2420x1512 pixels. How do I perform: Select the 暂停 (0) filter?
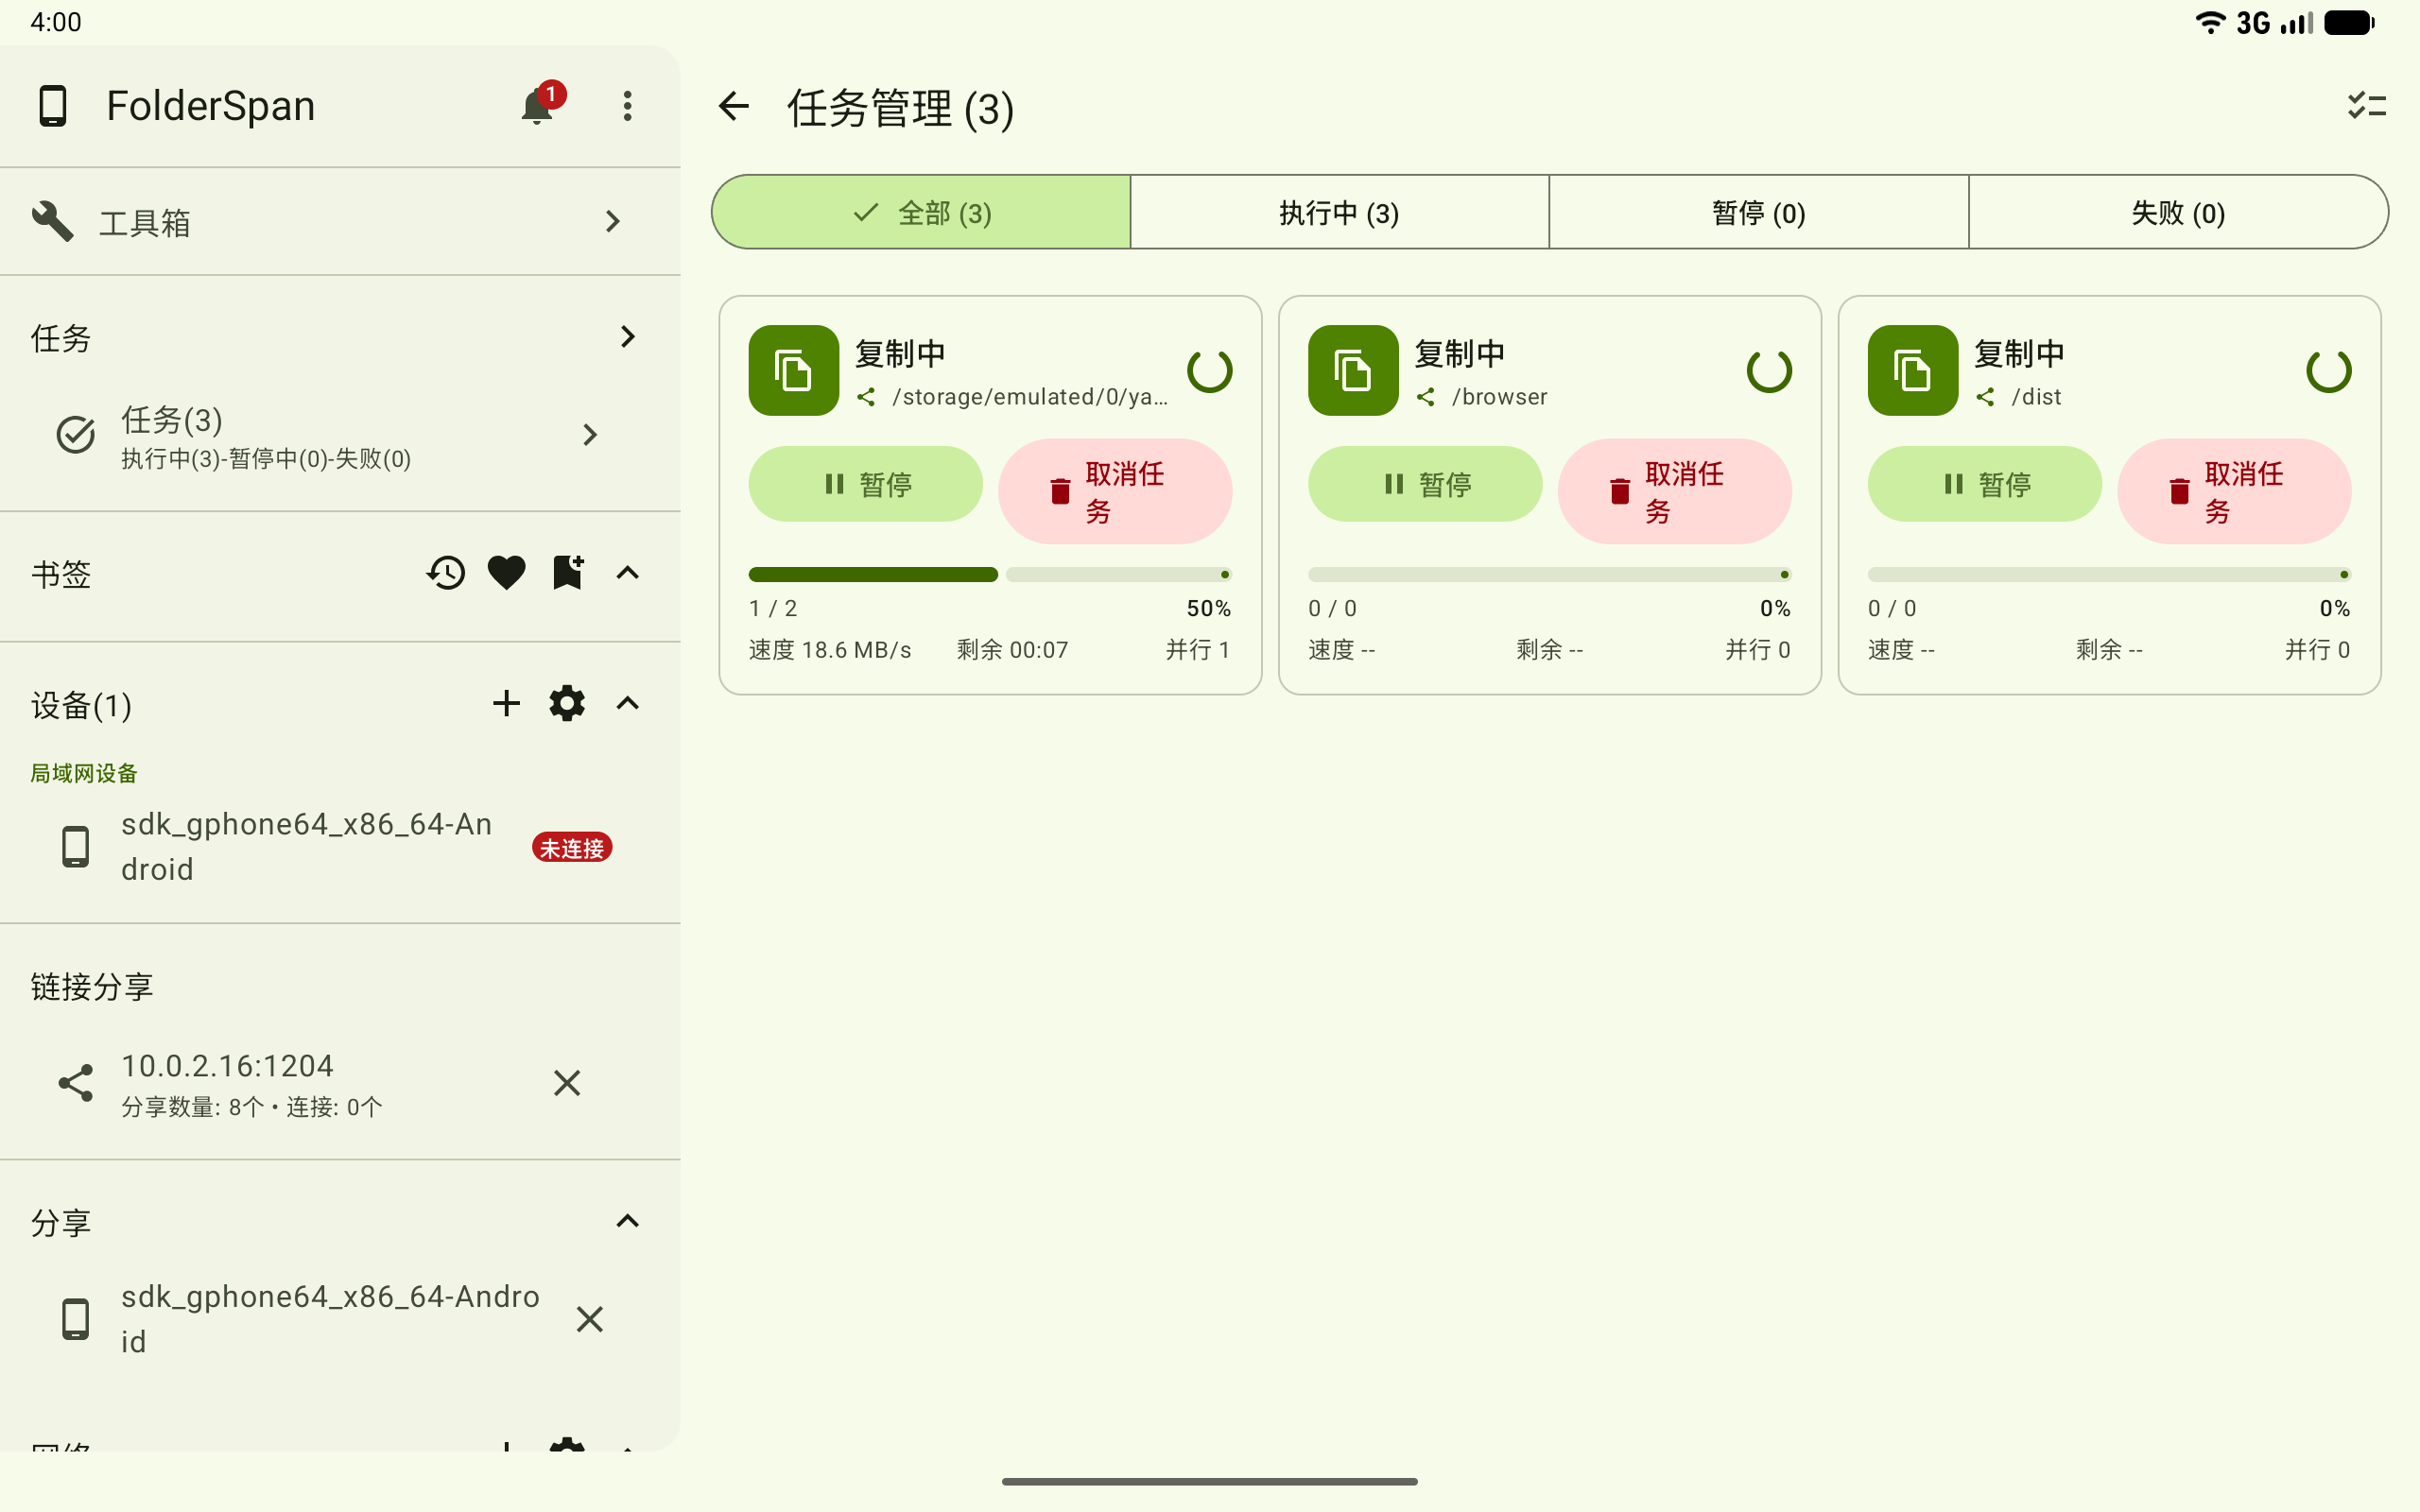1758,212
